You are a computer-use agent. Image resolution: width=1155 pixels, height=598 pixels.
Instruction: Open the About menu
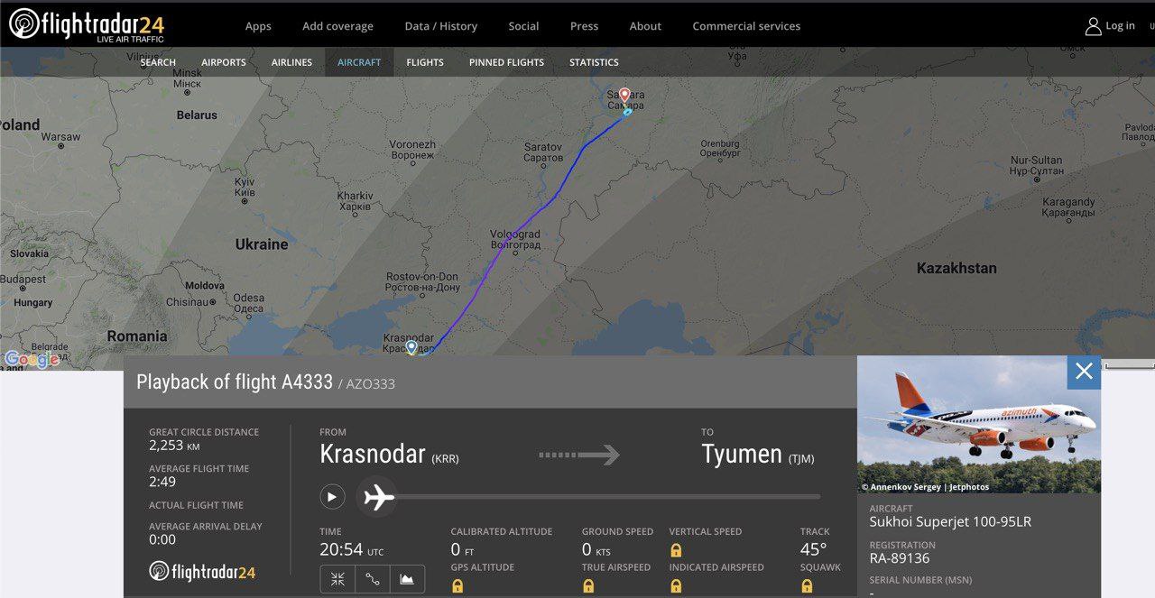pos(645,26)
